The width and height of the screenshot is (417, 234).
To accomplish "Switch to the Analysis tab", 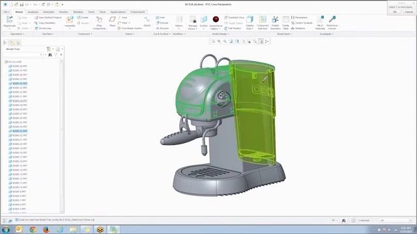I will point(33,12).
